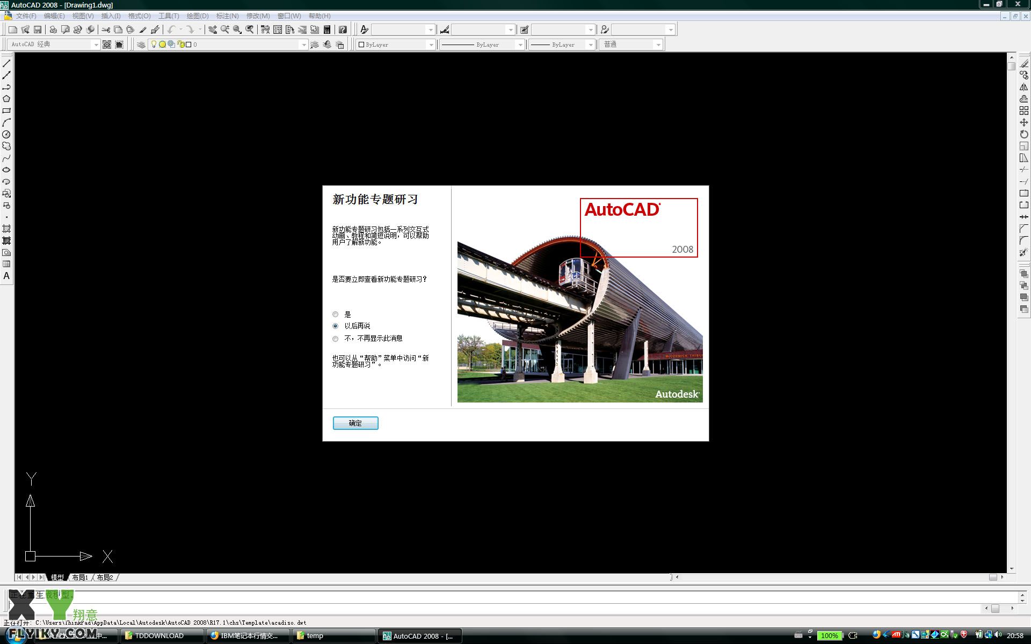
Task: Click the AutoCAD 2008 taskbar button
Action: (421, 635)
